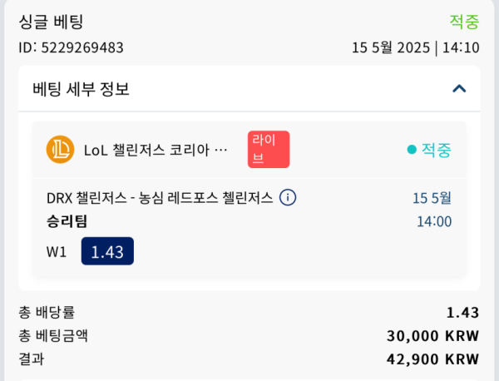Collapse the 베팅 세부 정보 chevron
The height and width of the screenshot is (381, 499).
pos(459,88)
